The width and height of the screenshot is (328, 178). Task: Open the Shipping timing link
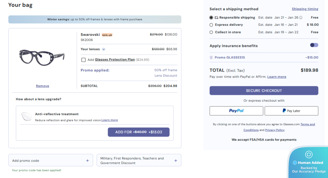tap(305, 9)
